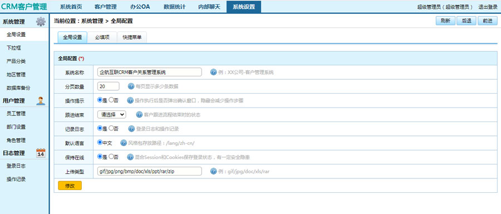
Task: Click the 系统名称 input field
Action: click(x=150, y=72)
